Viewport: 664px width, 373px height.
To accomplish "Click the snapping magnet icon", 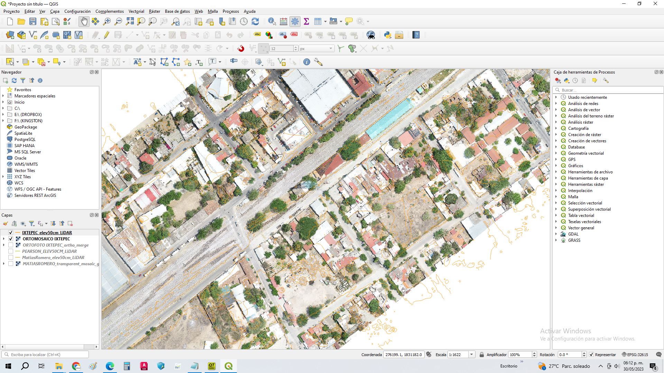I will click(x=241, y=48).
